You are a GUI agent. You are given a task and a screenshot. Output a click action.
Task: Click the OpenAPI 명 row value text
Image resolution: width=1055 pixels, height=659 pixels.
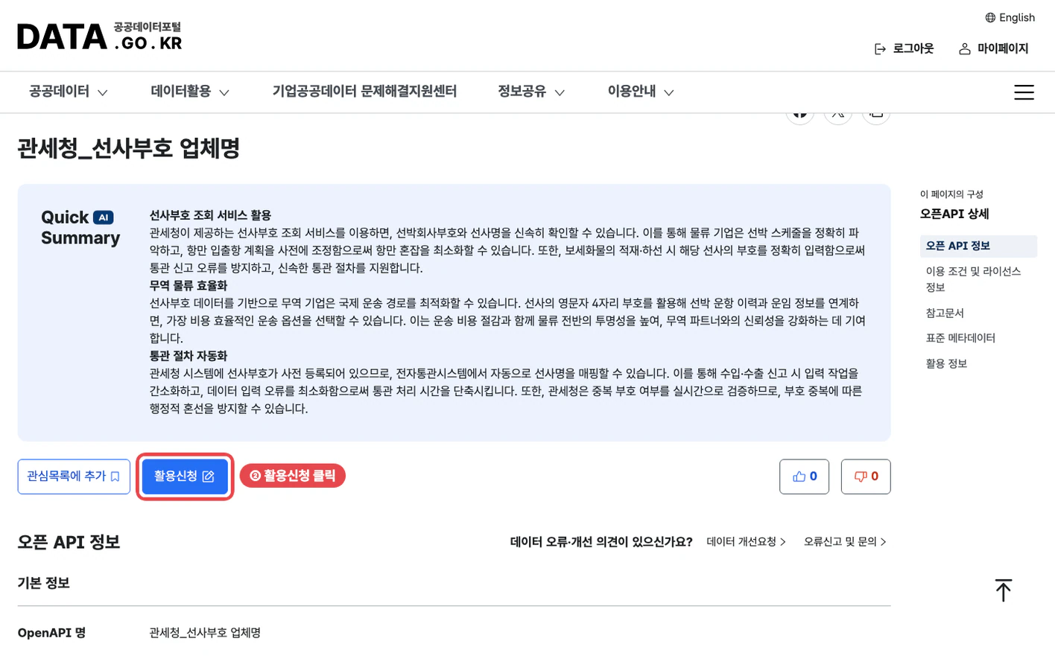[x=205, y=633]
